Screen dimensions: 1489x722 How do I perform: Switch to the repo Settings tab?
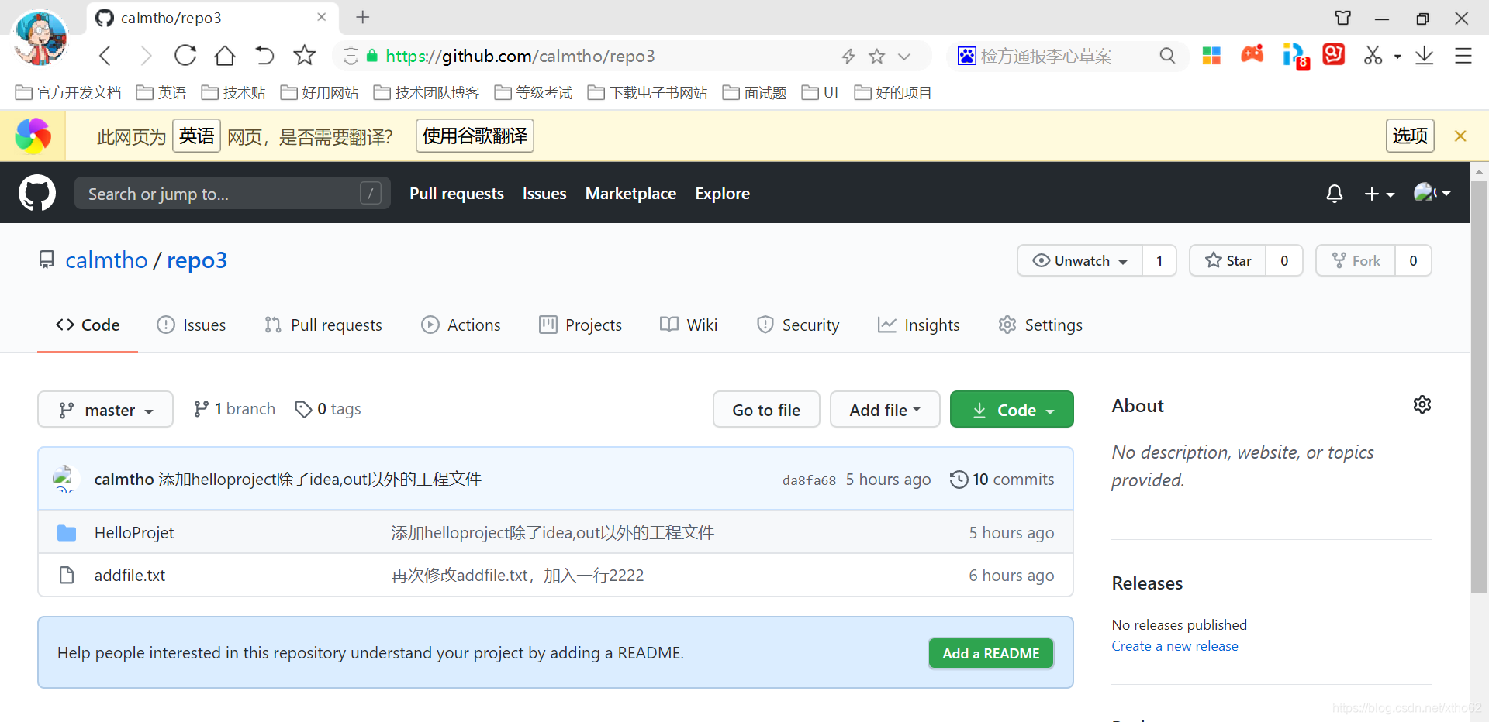tap(1041, 325)
